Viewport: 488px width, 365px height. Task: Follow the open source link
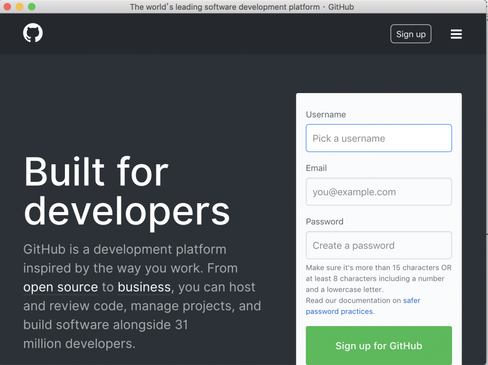[61, 288]
